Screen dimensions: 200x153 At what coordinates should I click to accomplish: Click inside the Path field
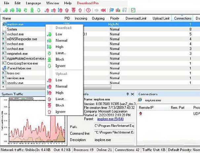pyautogui.click(x=114, y=126)
